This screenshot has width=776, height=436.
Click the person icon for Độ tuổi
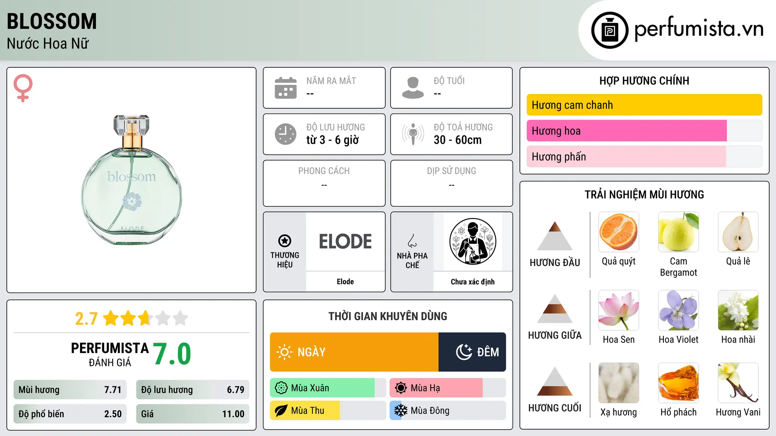pos(413,88)
